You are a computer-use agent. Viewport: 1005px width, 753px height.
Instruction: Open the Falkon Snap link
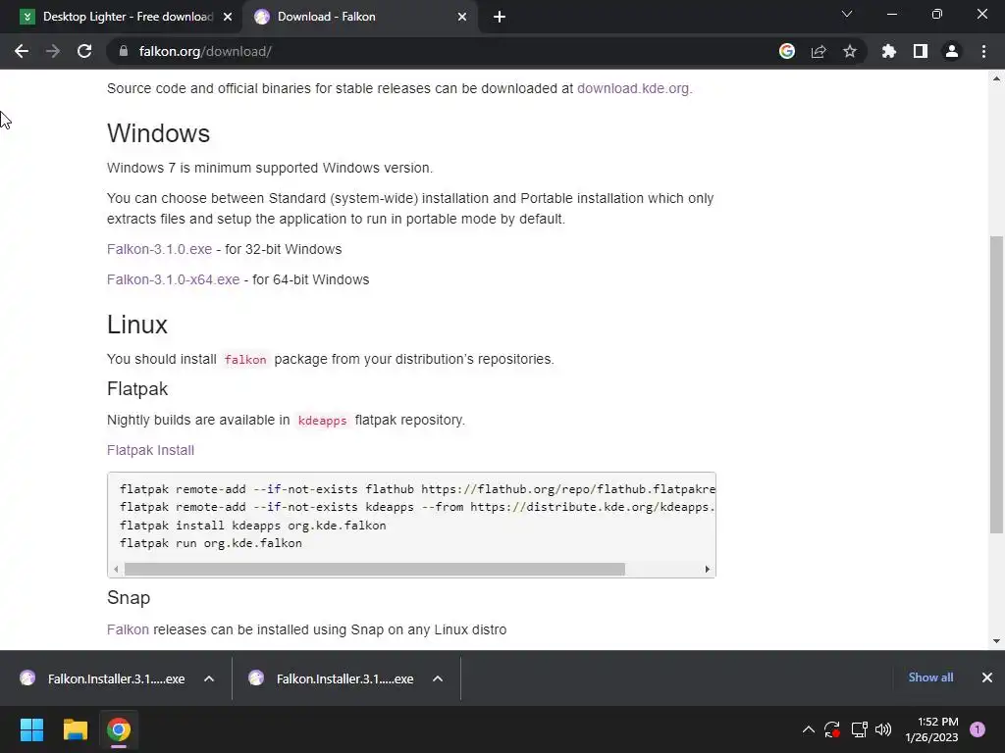click(x=128, y=629)
